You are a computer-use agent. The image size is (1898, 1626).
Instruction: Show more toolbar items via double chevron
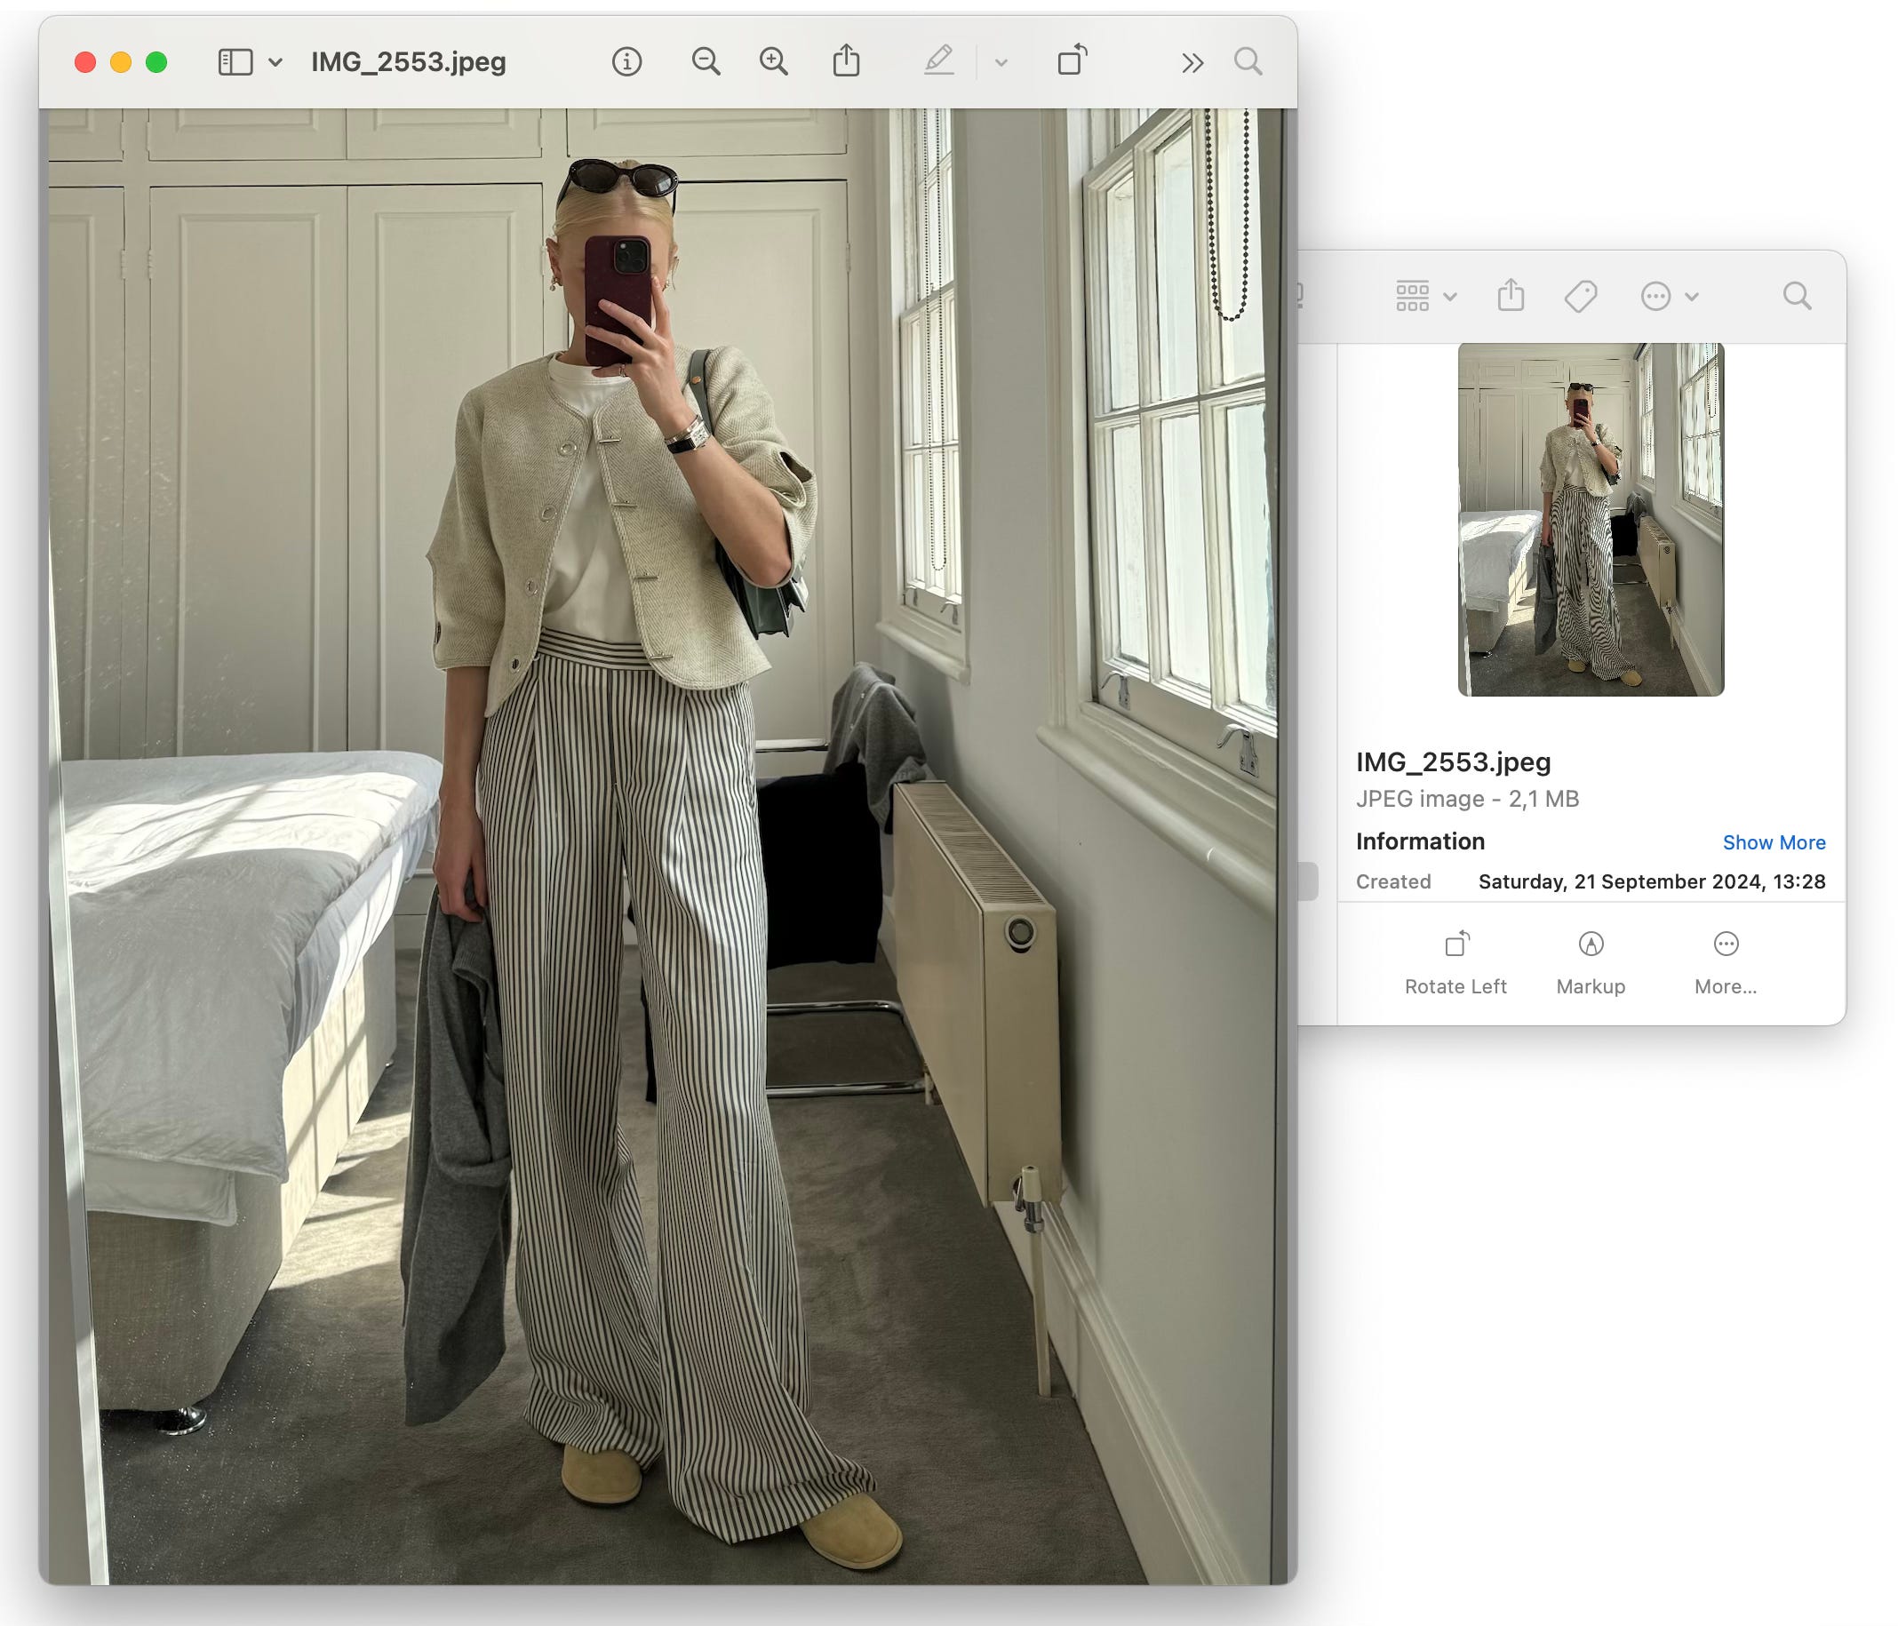pos(1192,63)
